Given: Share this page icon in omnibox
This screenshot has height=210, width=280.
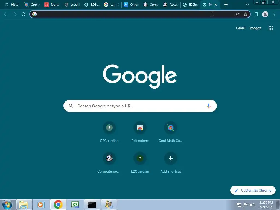Looking at the screenshot, I should click(237, 14).
